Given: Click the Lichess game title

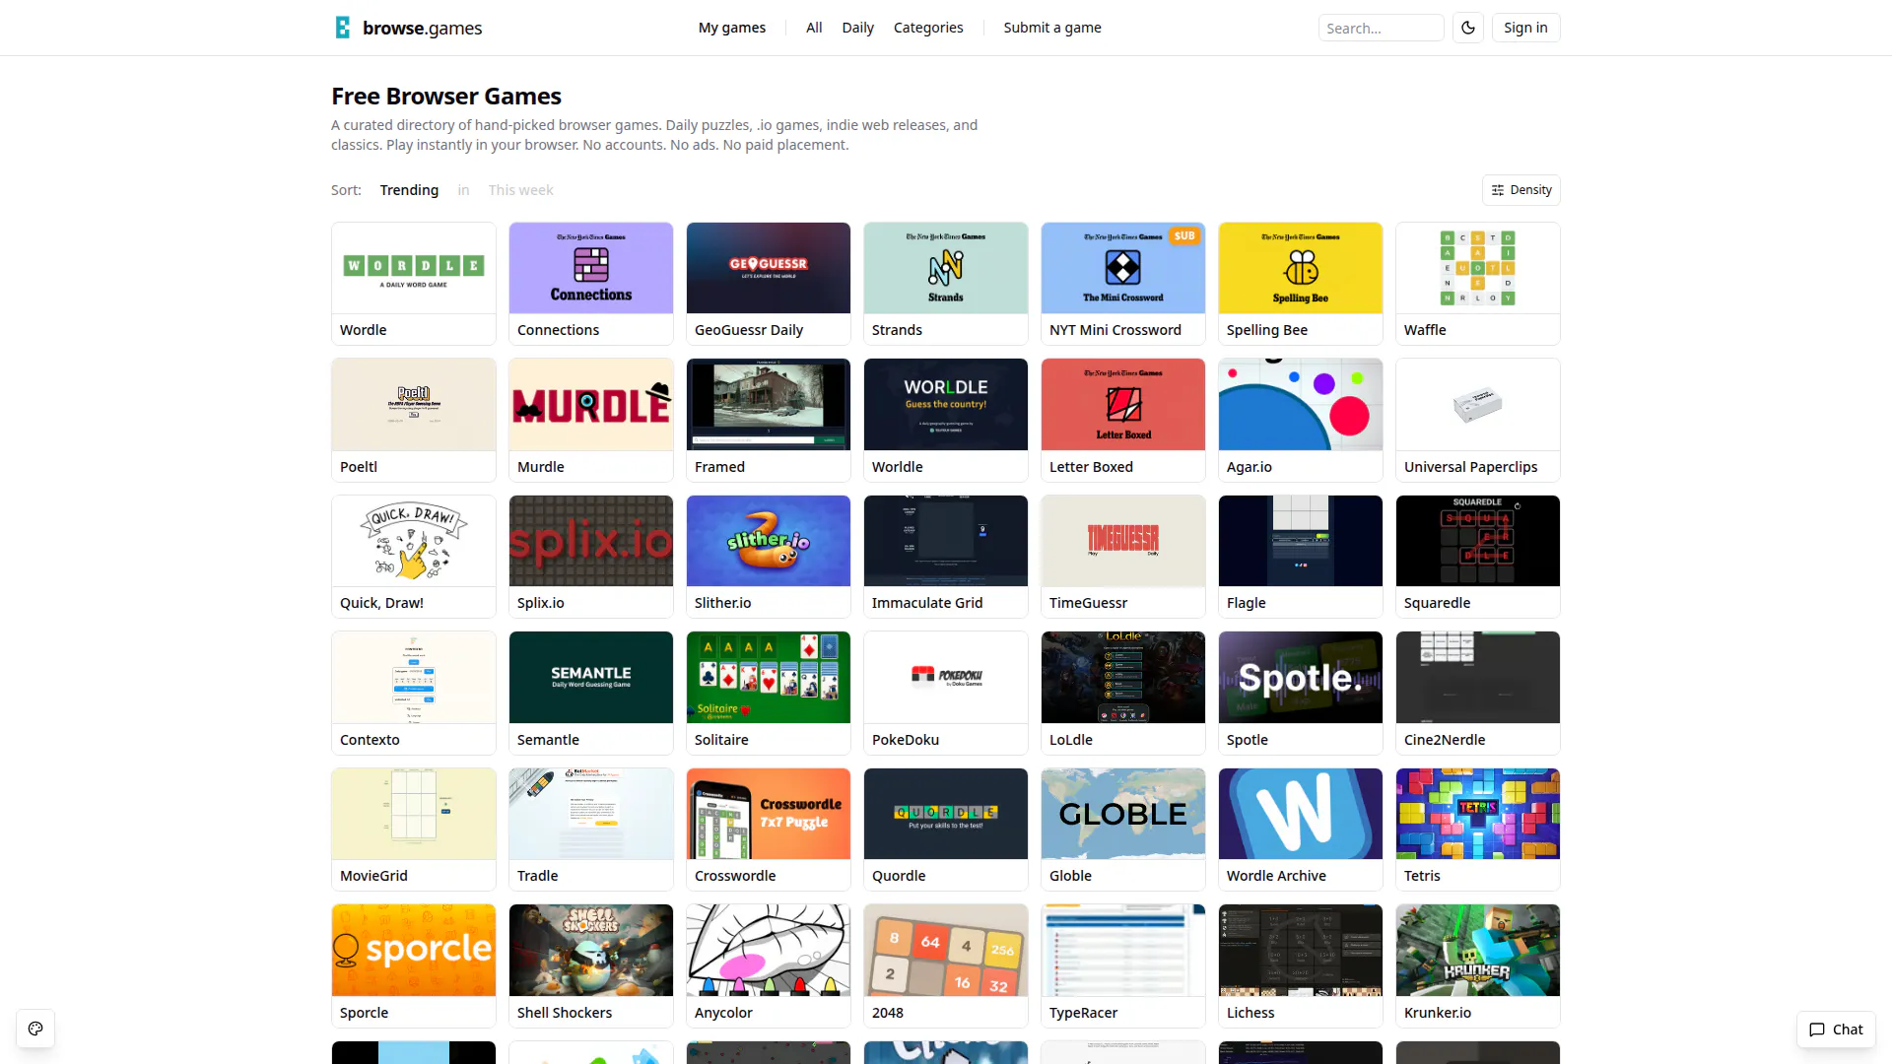Looking at the screenshot, I should pyautogui.click(x=1250, y=1013).
